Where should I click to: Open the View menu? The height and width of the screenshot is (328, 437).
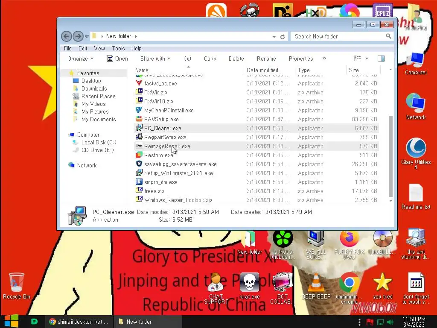tap(99, 48)
